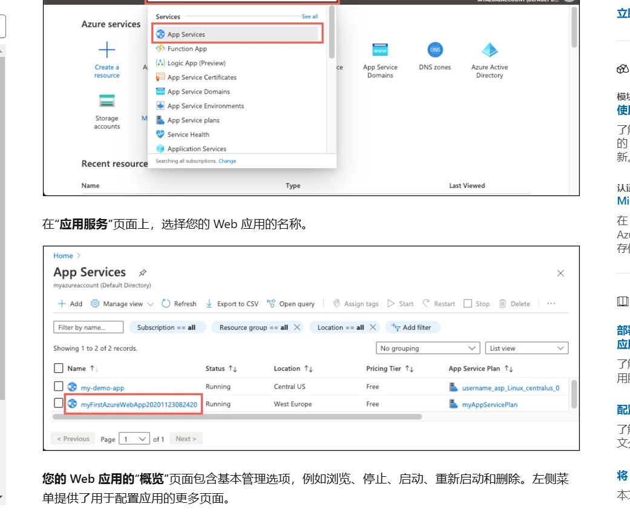The image size is (630, 518).
Task: Click the See all services link
Action: (x=310, y=16)
